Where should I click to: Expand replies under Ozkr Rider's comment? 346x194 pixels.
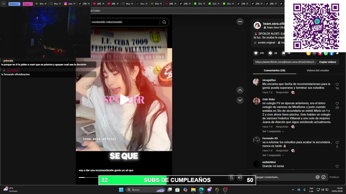click(273, 131)
